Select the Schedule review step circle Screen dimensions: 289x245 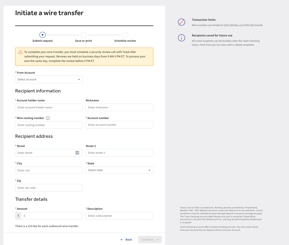pyautogui.click(x=125, y=35)
